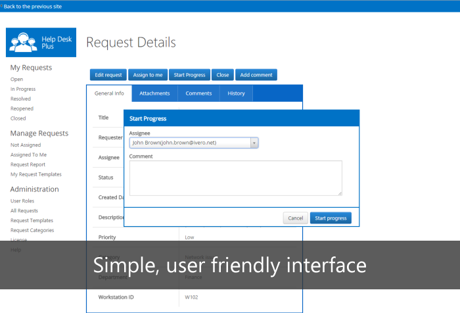This screenshot has height=313, width=460.
Task: Show In Progress requests
Action: [x=23, y=89]
